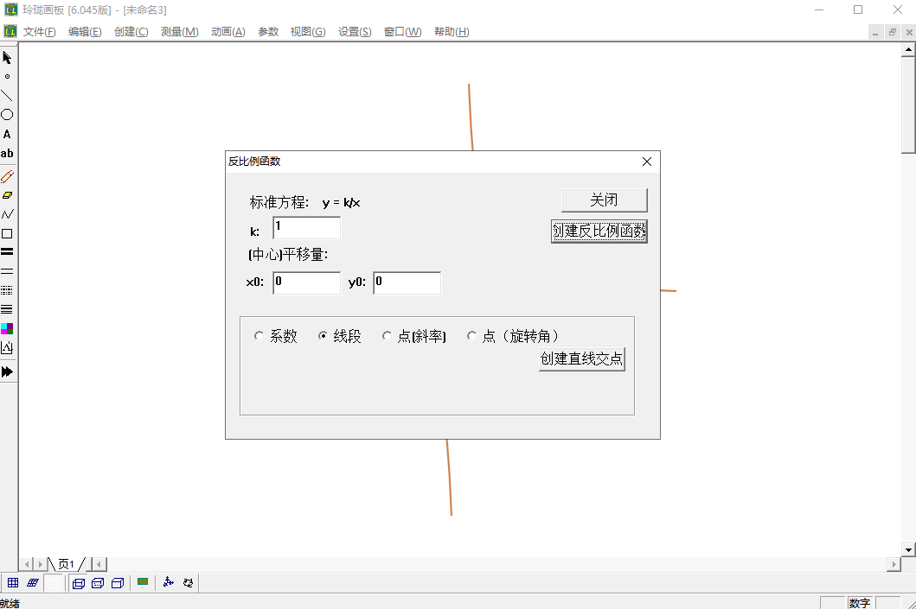Image resolution: width=916 pixels, height=609 pixels.
Task: Select the line segment tool
Action: point(7,96)
